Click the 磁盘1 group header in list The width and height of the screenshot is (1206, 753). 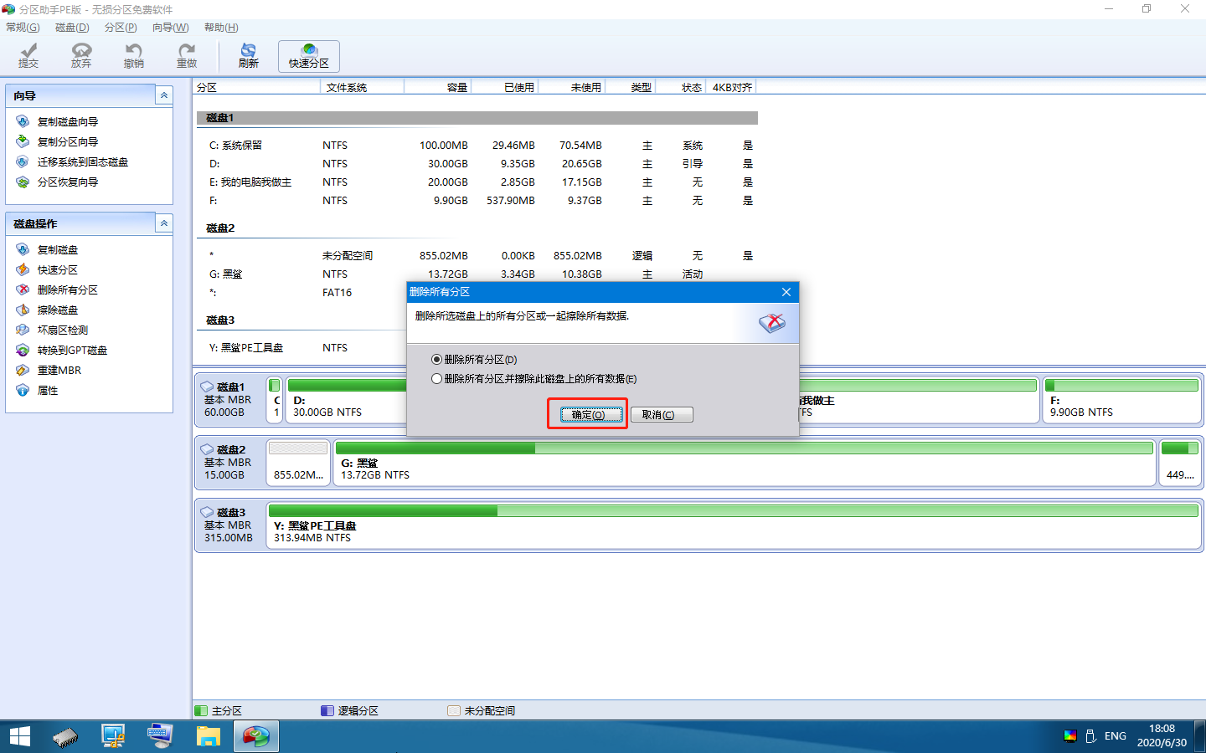click(x=477, y=118)
